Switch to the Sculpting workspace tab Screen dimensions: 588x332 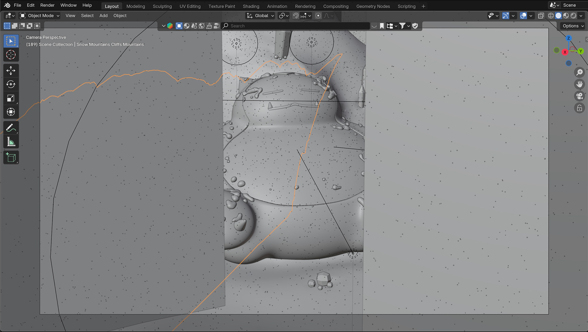coord(162,6)
